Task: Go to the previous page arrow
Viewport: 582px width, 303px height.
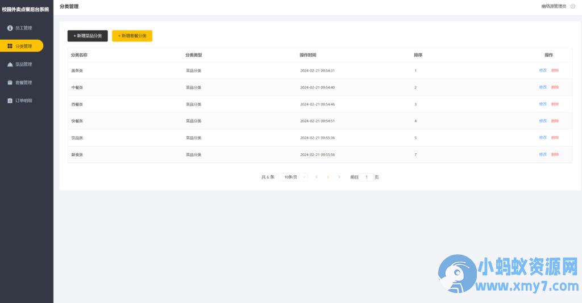Action: coord(316,177)
